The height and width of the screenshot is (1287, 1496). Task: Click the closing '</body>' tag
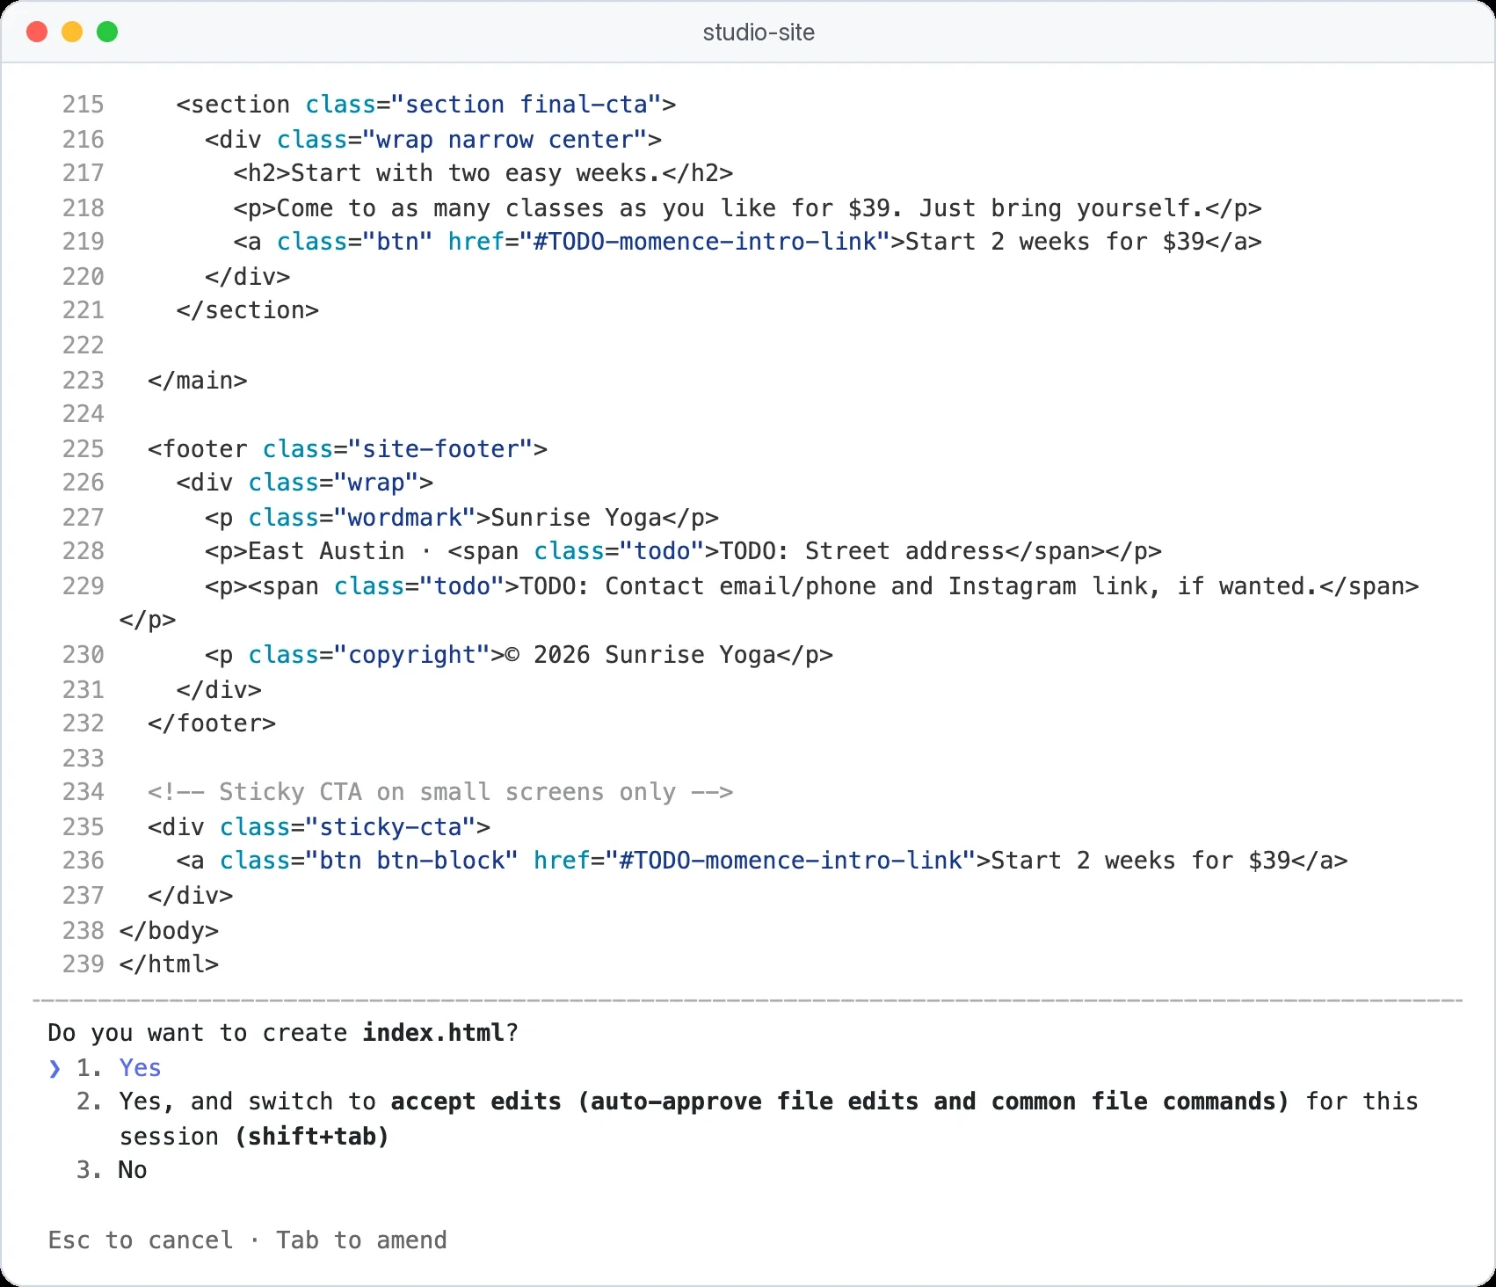point(169,931)
